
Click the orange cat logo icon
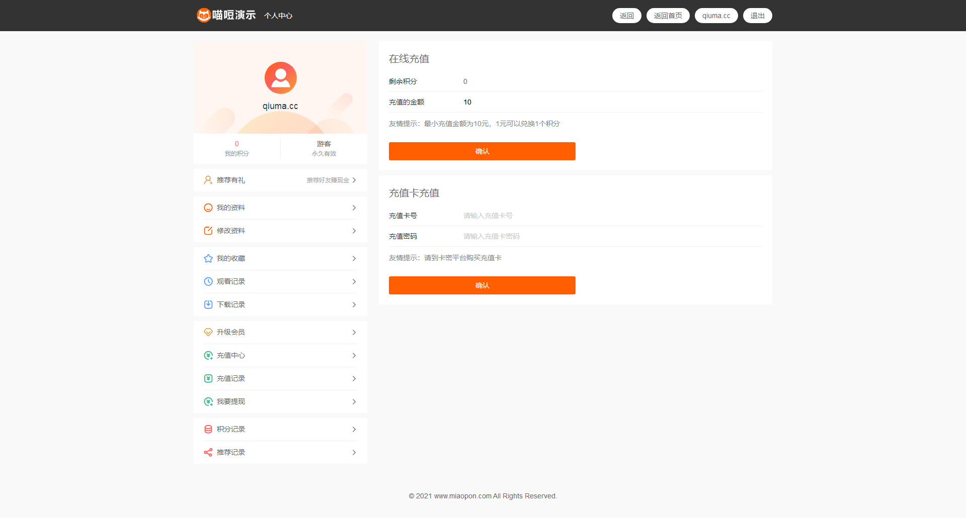(204, 16)
